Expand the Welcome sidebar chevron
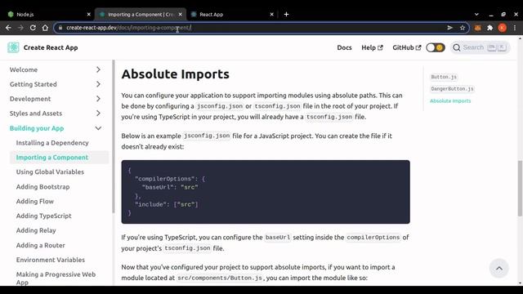Image resolution: width=523 pixels, height=294 pixels. point(98,69)
